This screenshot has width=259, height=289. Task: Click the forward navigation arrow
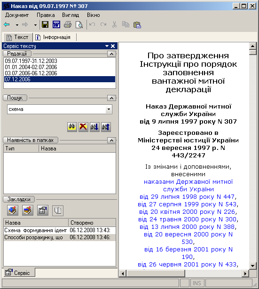point(25,24)
